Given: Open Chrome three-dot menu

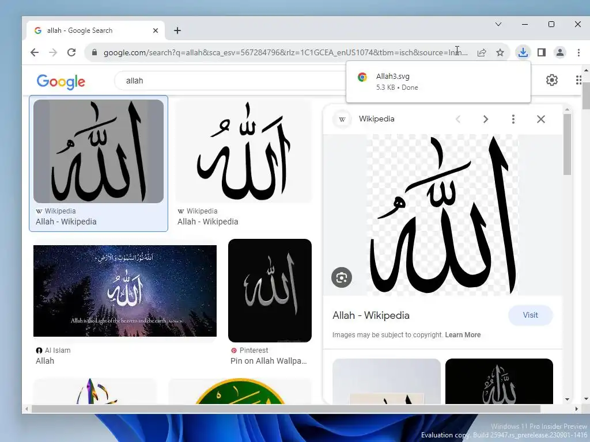Looking at the screenshot, I should pyautogui.click(x=578, y=52).
